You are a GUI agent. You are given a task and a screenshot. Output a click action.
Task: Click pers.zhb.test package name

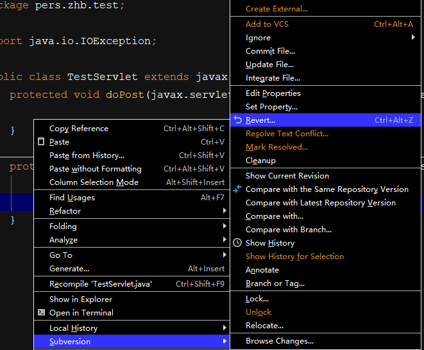(x=77, y=5)
